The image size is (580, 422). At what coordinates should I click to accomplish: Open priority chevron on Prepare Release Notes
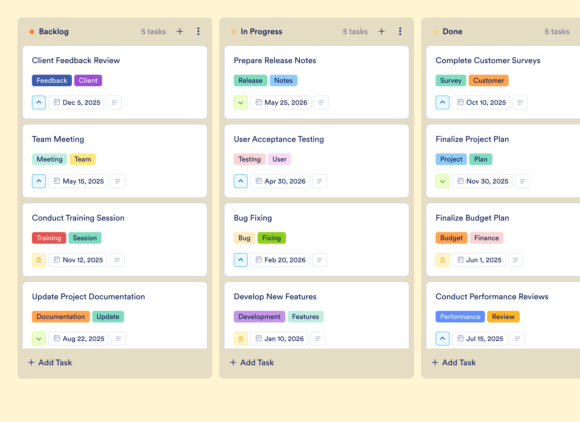pos(241,102)
